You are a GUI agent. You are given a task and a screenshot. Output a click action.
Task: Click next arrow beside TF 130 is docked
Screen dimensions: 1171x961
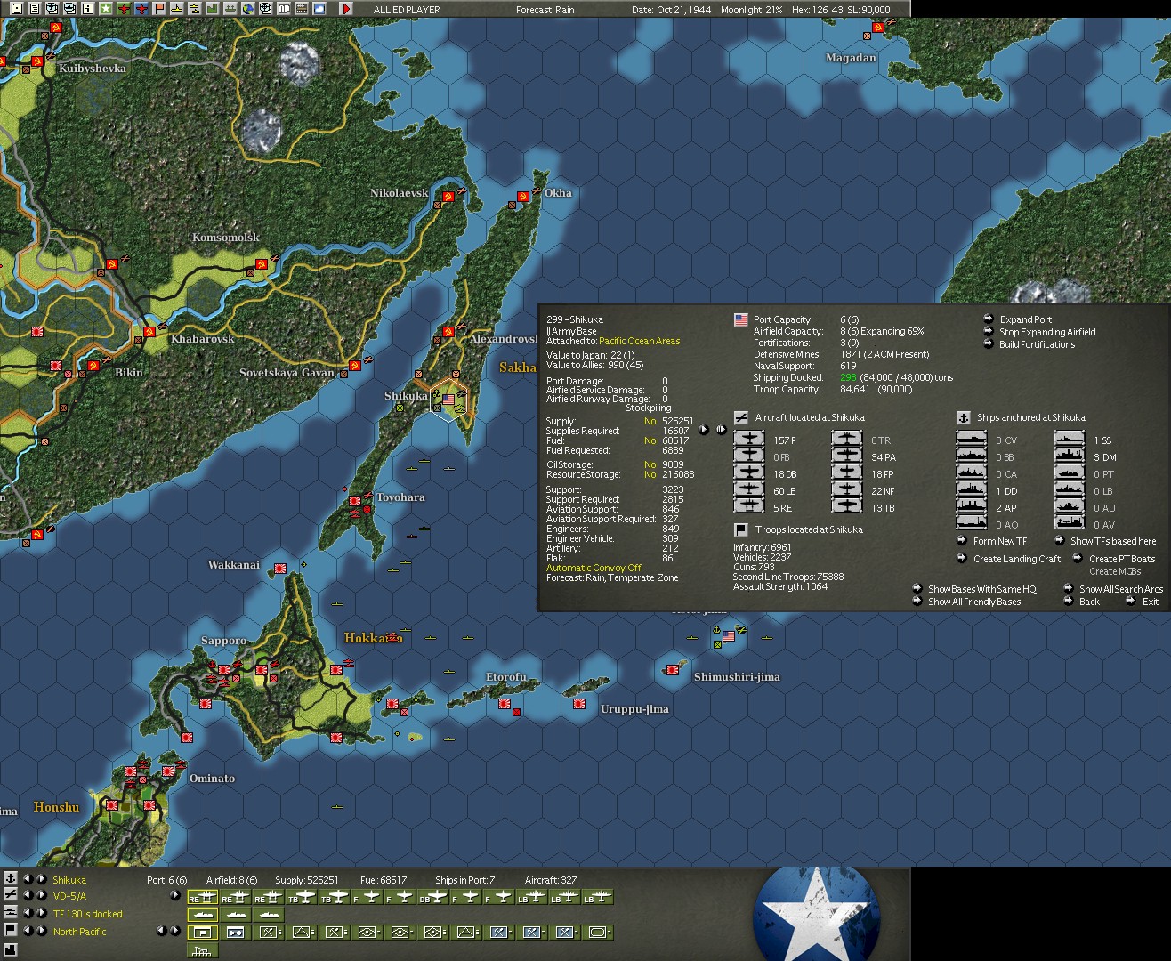click(x=41, y=913)
